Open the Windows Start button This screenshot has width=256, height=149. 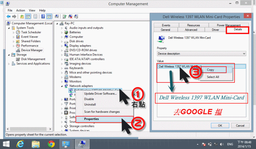coord(6,144)
